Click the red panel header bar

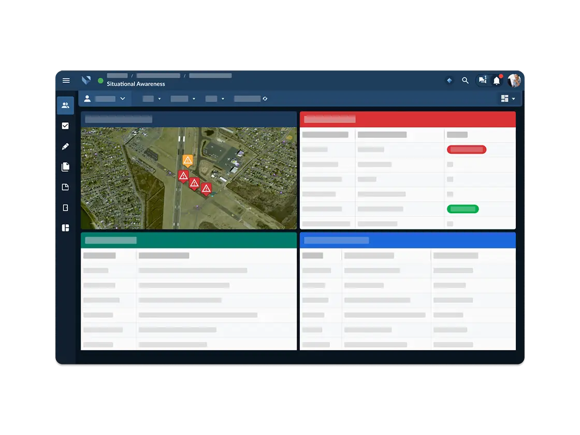(x=408, y=119)
